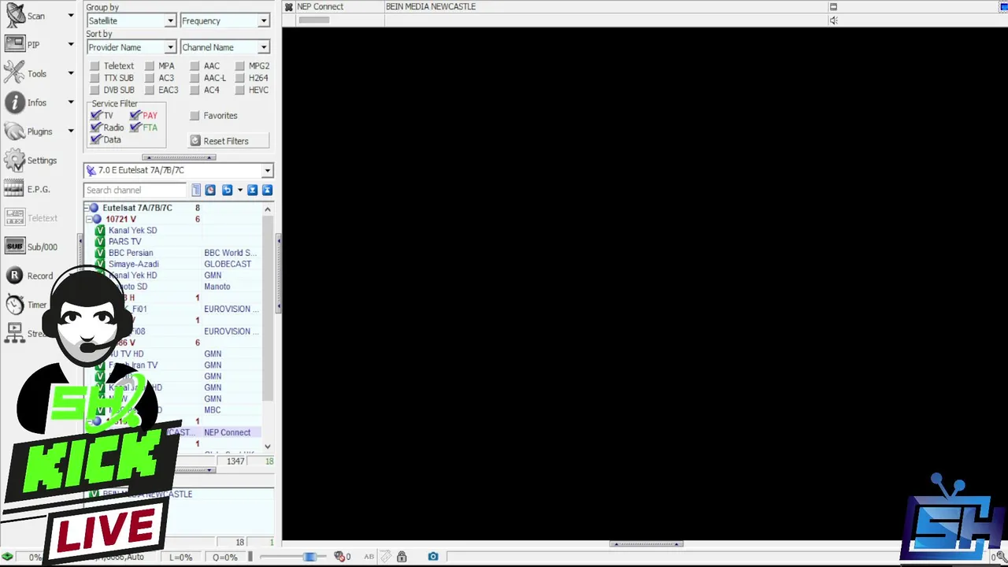Open the Plugins menu button
The height and width of the screenshot is (567, 1008).
[x=28, y=132]
